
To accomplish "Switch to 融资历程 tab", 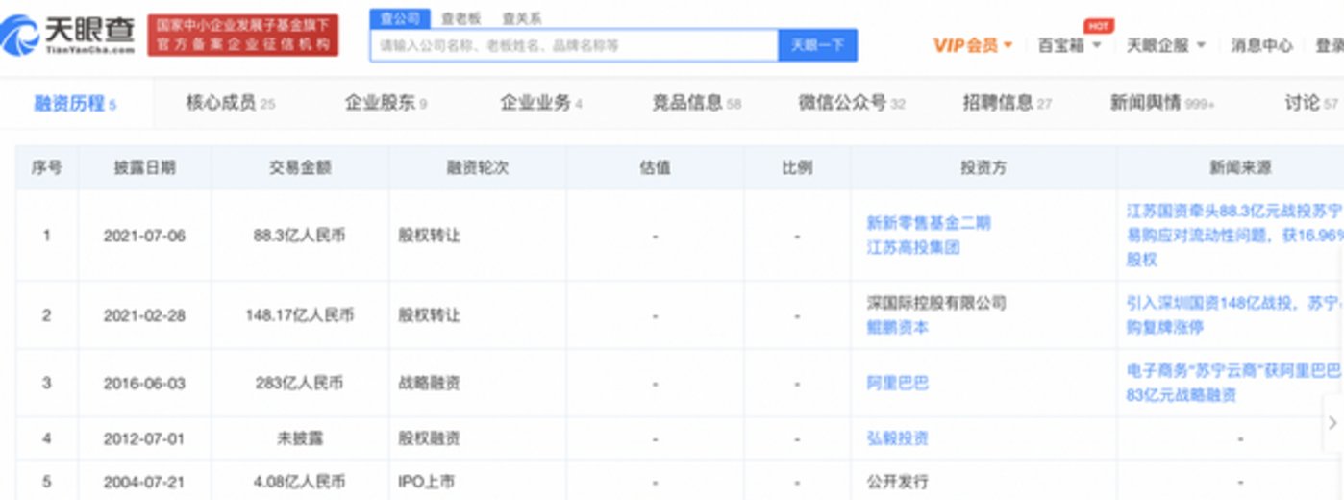I will (75, 103).
